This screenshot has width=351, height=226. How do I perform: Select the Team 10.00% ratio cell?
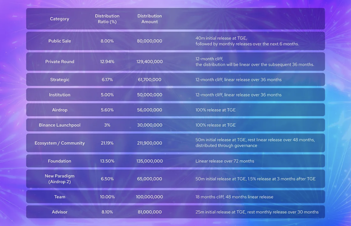click(x=107, y=197)
